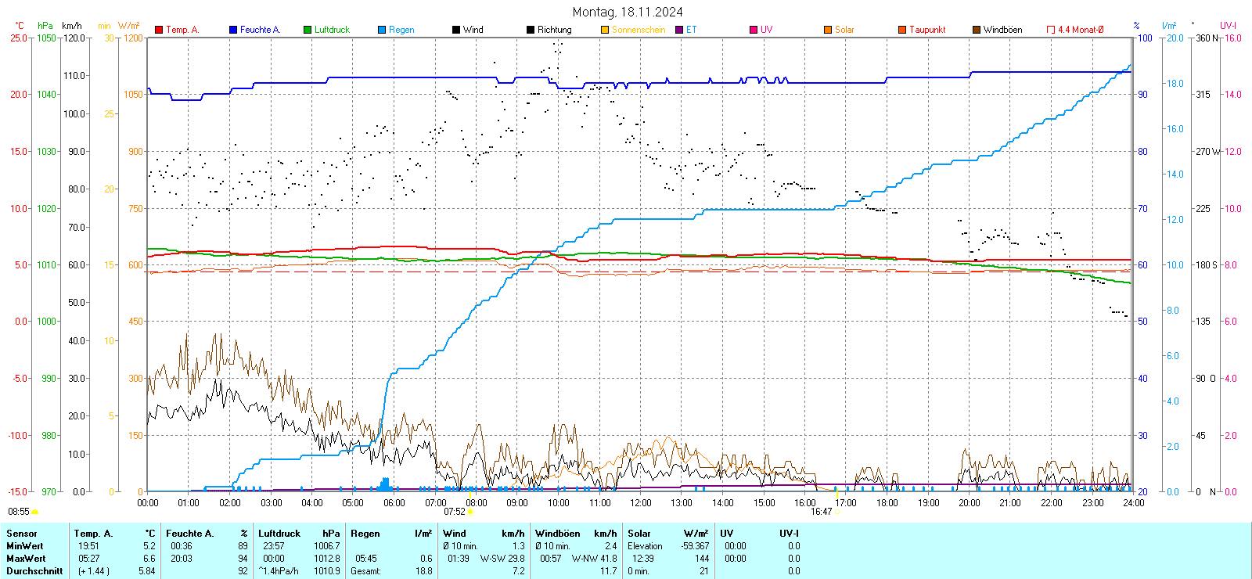Toggle the Taupunkt legend box

[x=902, y=30]
